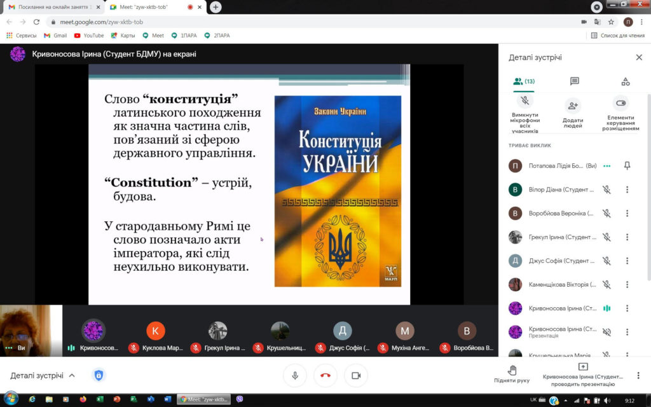The height and width of the screenshot is (407, 651).
Task: Bookmark this page with the star icon
Action: coord(611,22)
